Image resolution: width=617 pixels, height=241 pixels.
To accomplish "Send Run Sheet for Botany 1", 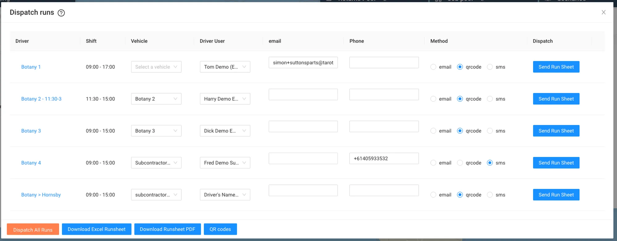I will click(556, 67).
